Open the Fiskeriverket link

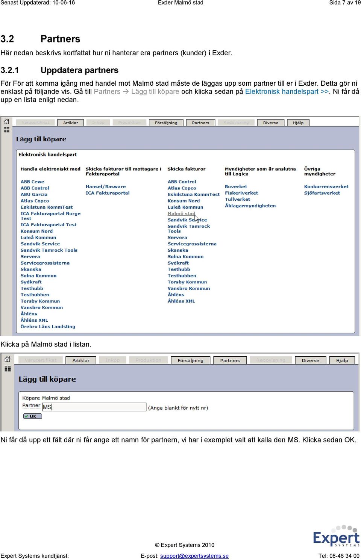[241, 193]
